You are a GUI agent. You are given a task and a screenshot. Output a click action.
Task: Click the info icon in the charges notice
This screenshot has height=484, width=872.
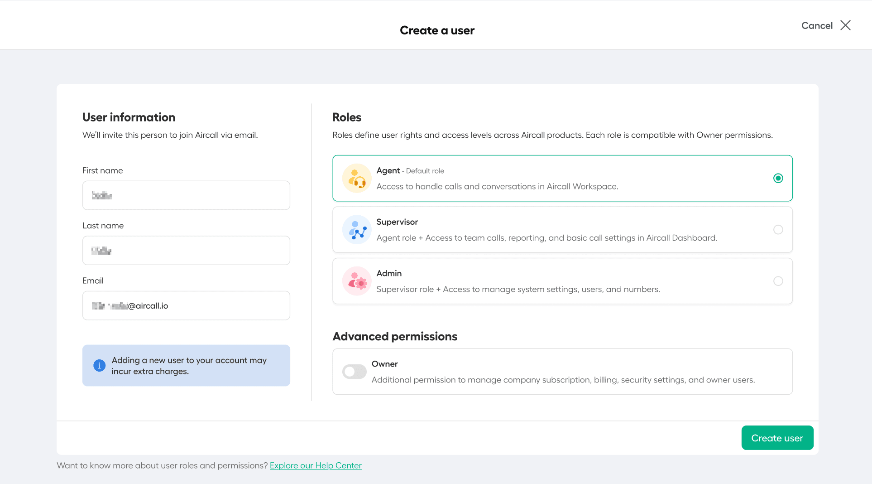[99, 365]
